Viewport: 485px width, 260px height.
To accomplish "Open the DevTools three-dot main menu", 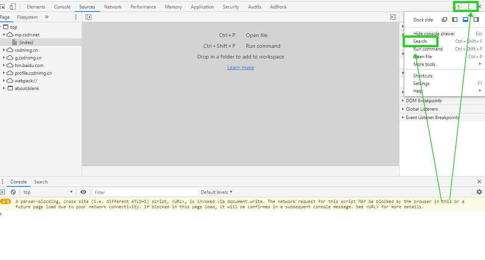I will (x=469, y=7).
